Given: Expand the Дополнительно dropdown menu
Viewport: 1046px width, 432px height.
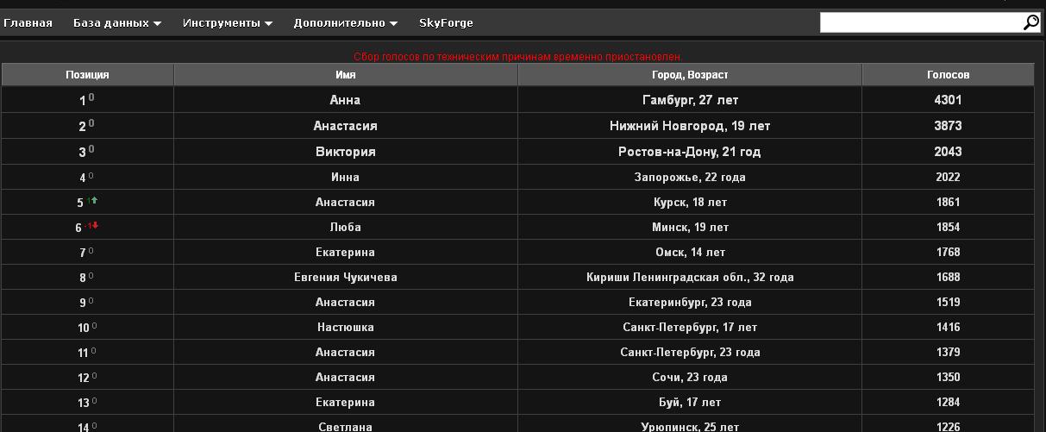Looking at the screenshot, I should (346, 22).
